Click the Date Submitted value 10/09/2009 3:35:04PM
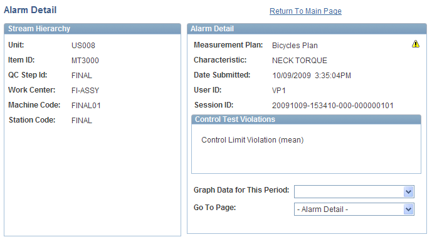The width and height of the screenshot is (432, 242). coord(312,76)
